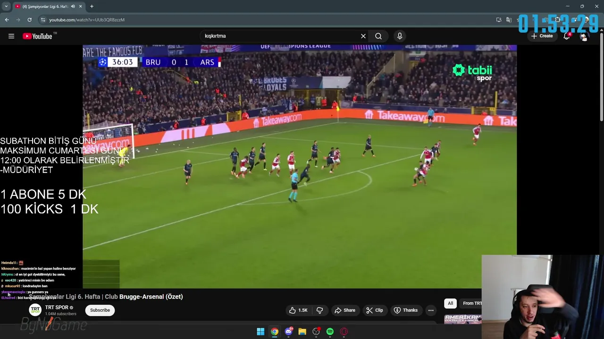
Task: Open the Amerikan recommended video thumbnail
Action: click(463, 319)
